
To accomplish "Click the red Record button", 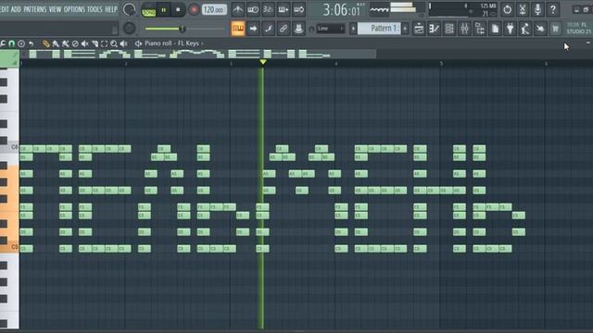I will point(194,10).
